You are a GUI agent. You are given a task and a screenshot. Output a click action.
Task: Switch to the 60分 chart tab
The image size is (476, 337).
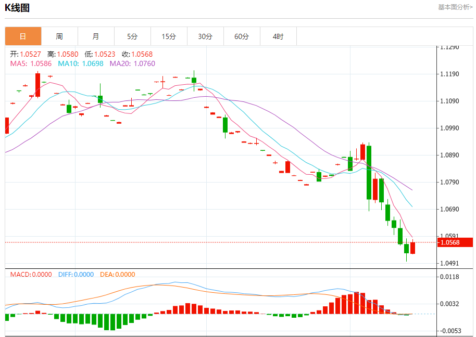pyautogui.click(x=242, y=36)
